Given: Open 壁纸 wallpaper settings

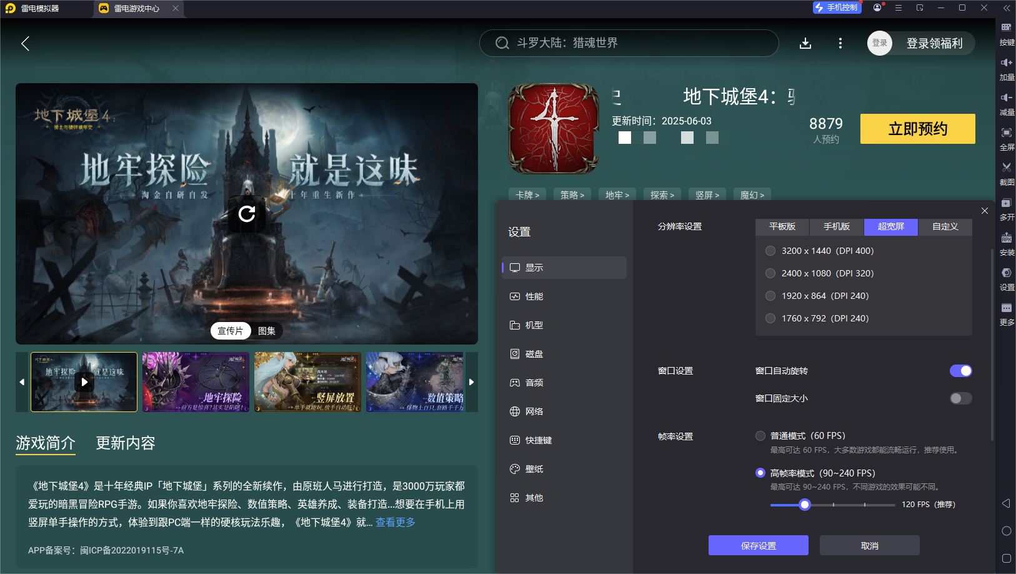Looking at the screenshot, I should pyautogui.click(x=534, y=468).
